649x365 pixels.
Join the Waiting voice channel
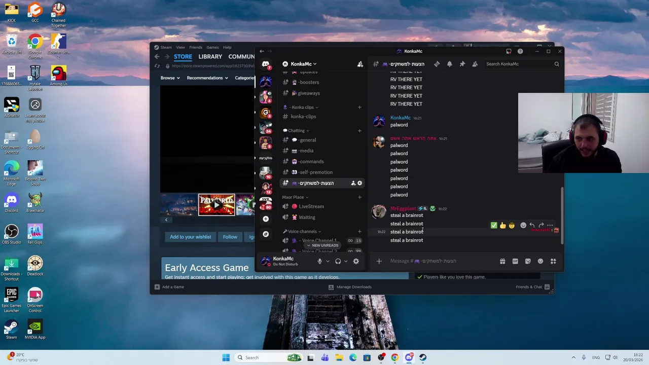tap(321, 217)
